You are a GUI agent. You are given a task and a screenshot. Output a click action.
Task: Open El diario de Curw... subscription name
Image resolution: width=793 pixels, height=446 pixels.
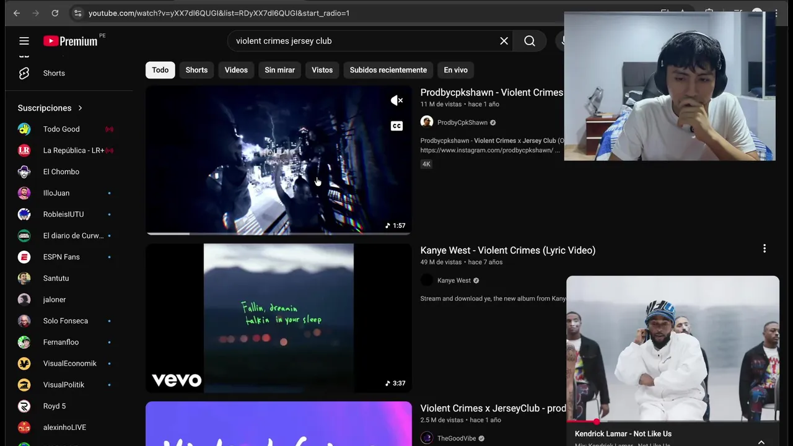pyautogui.click(x=73, y=235)
